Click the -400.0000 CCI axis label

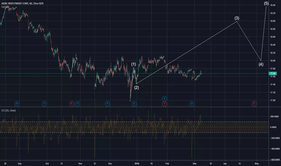tap(275, 149)
